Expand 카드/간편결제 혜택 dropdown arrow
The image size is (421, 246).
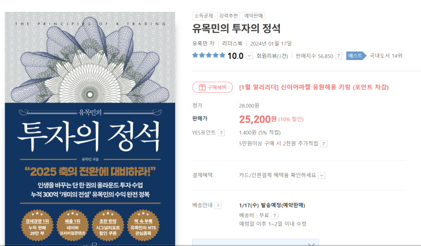(322, 175)
